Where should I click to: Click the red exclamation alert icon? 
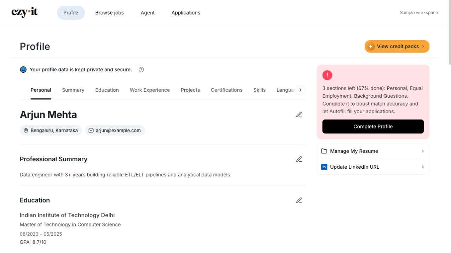(x=327, y=75)
